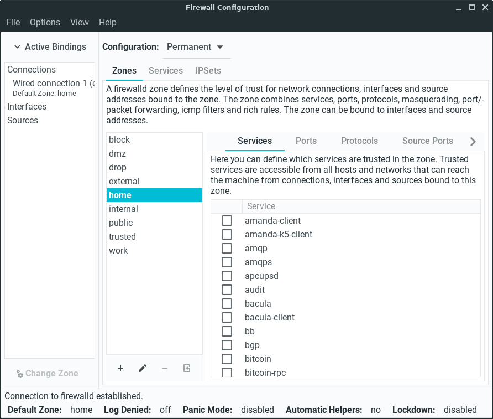
Task: Switch to the IPSets tab
Action: (x=208, y=71)
